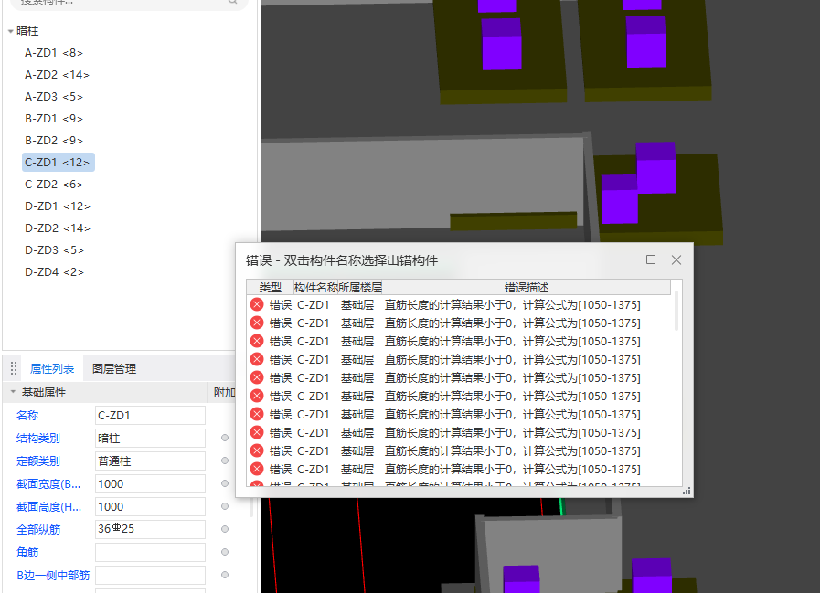Click the red error icon in third row
This screenshot has height=593, width=820.
pos(257,341)
